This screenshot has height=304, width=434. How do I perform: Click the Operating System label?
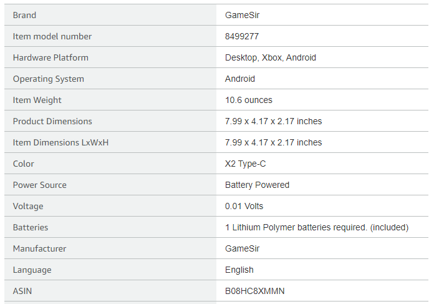48,79
